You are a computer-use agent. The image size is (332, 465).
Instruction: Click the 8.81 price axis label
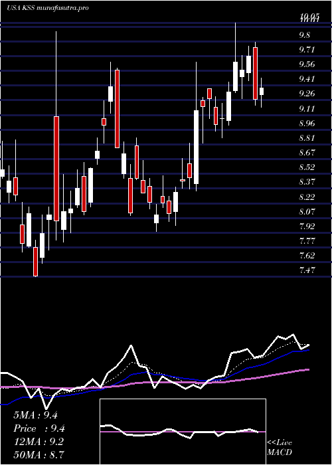pyautogui.click(x=307, y=138)
